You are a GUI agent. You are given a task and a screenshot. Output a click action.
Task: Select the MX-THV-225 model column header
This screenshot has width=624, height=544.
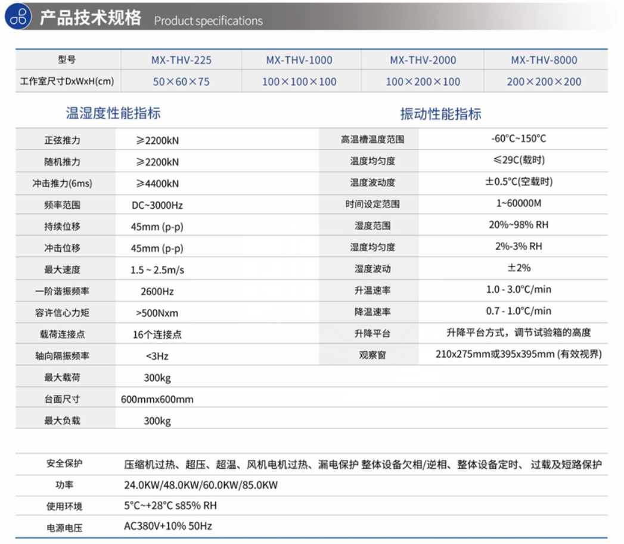[181, 60]
